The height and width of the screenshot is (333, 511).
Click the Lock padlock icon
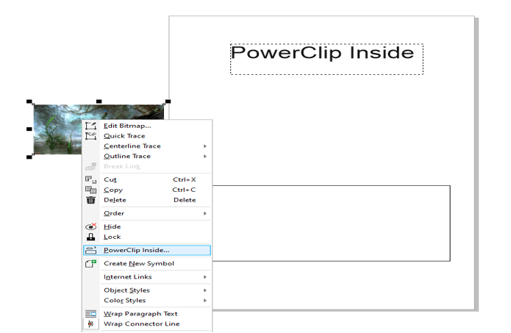91,237
